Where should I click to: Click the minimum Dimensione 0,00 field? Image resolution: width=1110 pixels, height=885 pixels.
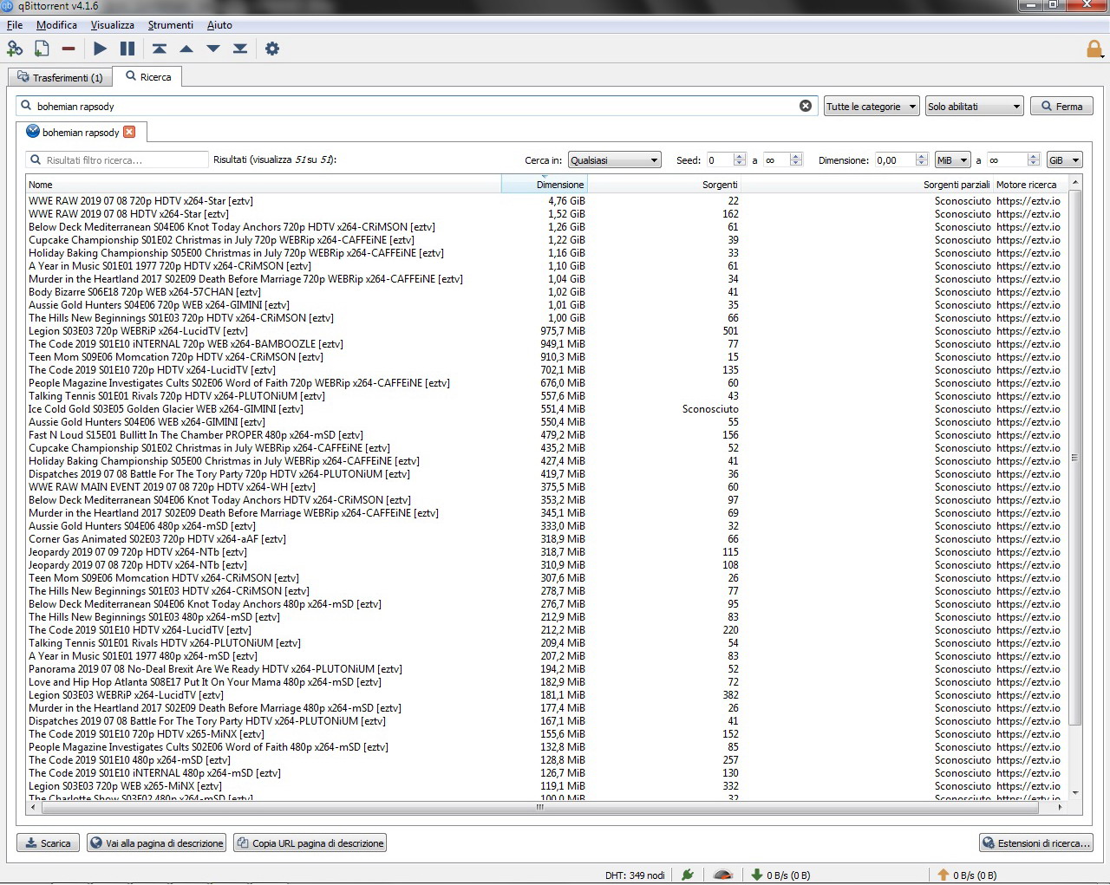[x=900, y=160]
